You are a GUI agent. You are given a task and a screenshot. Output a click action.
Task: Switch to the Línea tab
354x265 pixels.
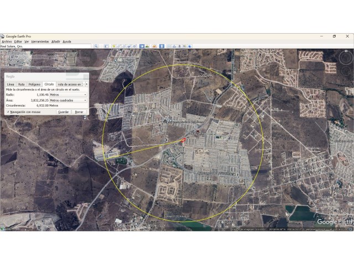tap(11, 84)
